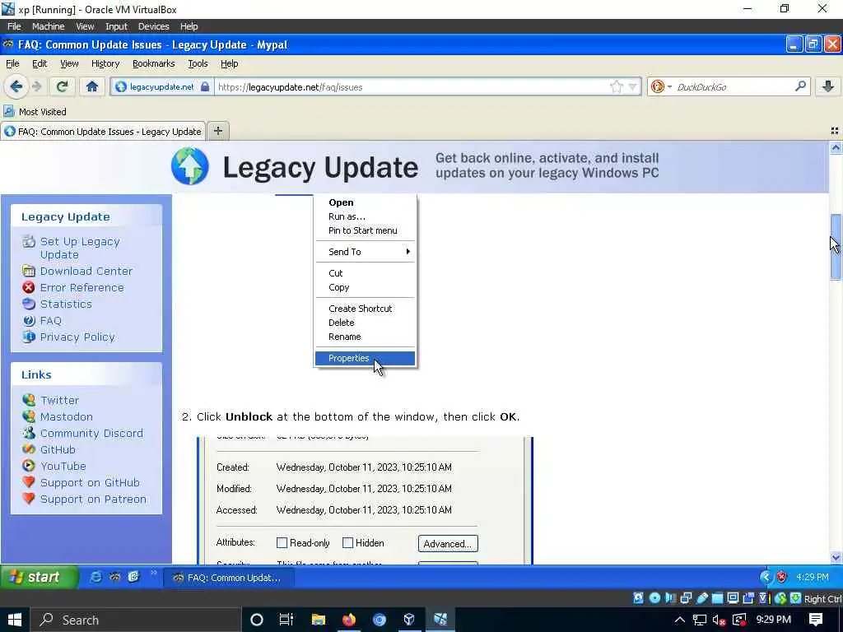
Task: Open Firefox from the Windows taskbar
Action: [348, 620]
